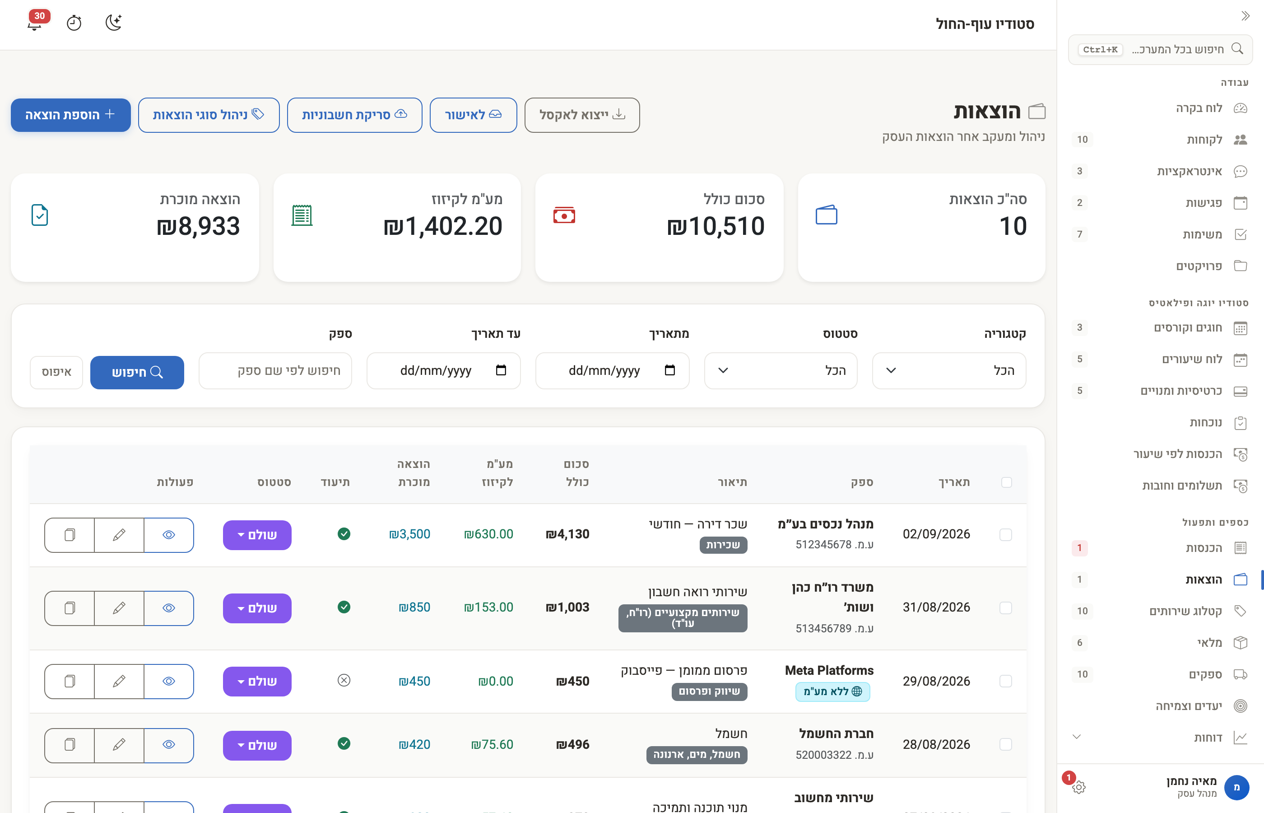Check the 29/08/2026 Meta Platforms row checkbox

click(x=1005, y=681)
